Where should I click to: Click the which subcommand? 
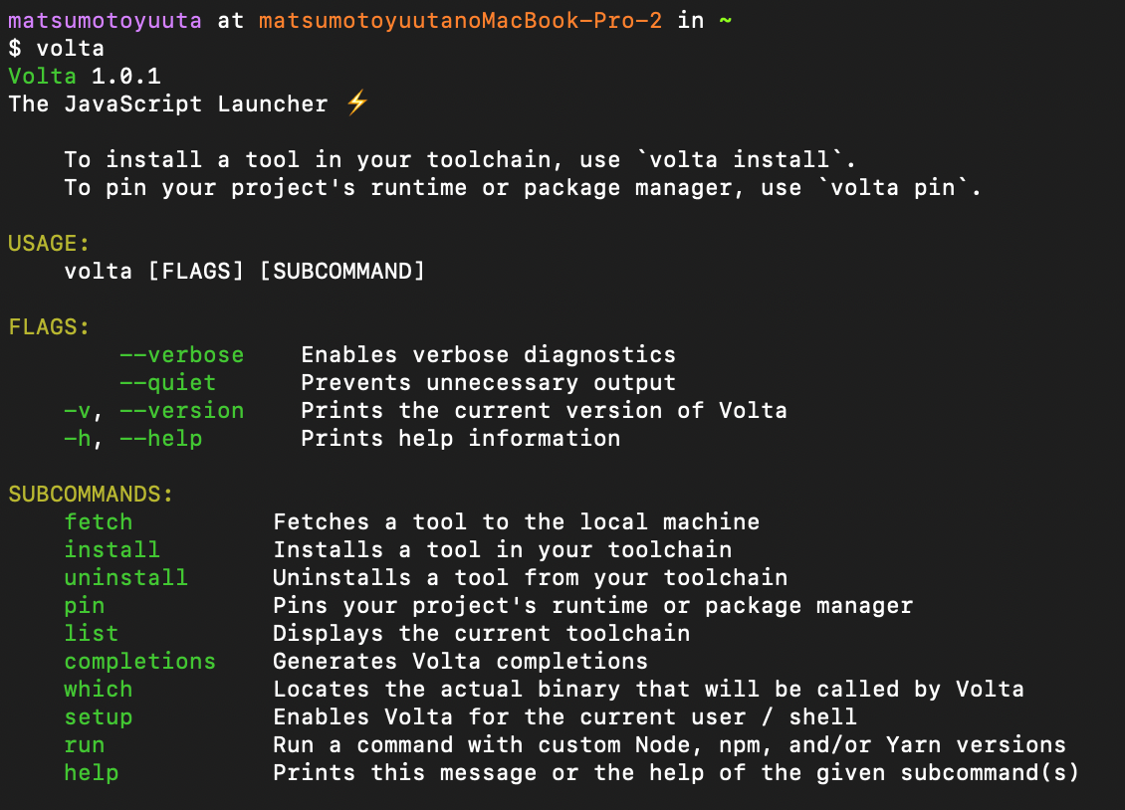(x=99, y=690)
